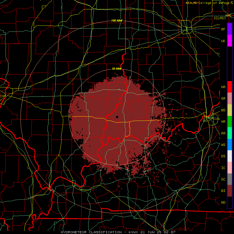Click the WS legend label
This screenshot has width=234, height=234.
point(223,145)
